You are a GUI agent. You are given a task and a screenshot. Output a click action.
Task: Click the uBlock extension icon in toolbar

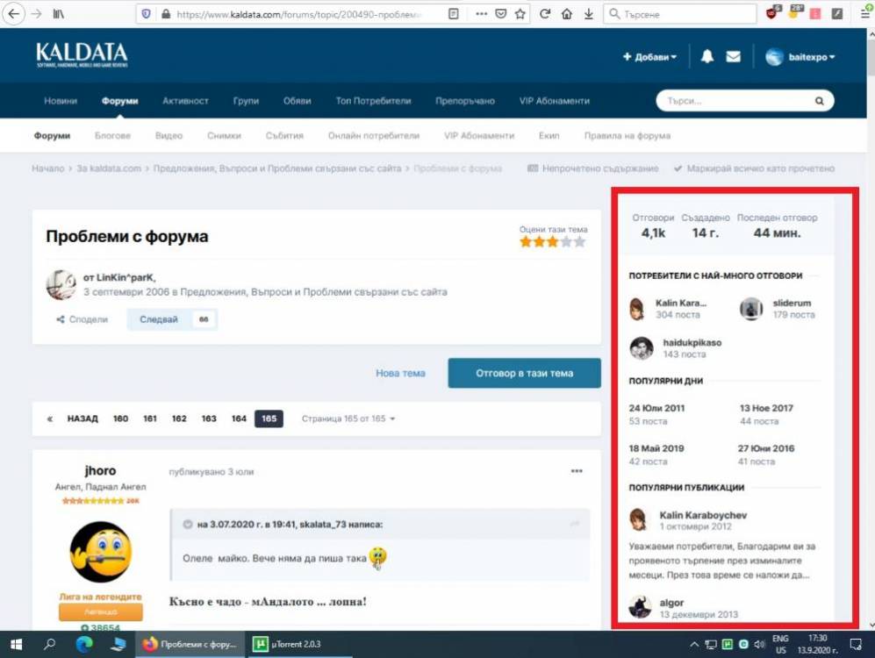pyautogui.click(x=772, y=12)
